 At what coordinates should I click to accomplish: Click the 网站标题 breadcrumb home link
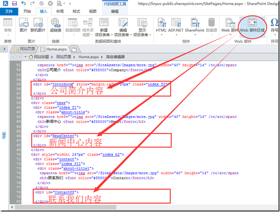(x=39, y=57)
